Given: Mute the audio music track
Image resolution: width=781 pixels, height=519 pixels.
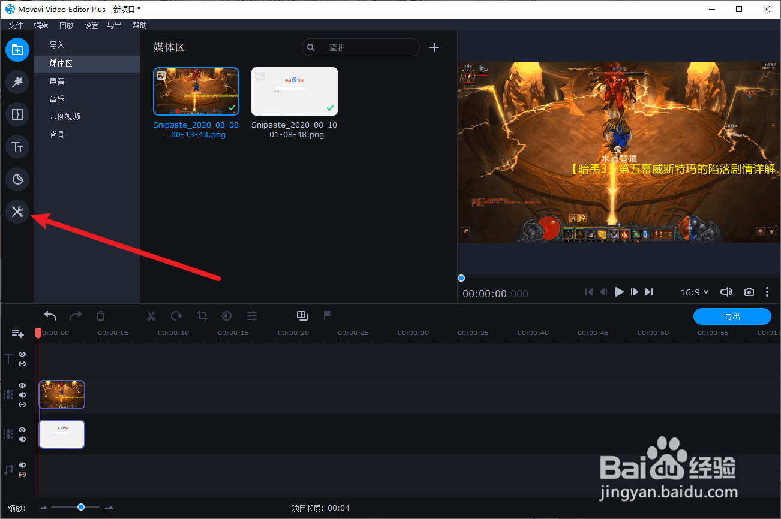Looking at the screenshot, I should click(22, 465).
